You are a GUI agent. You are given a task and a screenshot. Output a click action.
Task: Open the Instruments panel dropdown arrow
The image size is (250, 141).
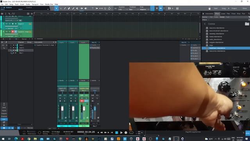point(54,42)
